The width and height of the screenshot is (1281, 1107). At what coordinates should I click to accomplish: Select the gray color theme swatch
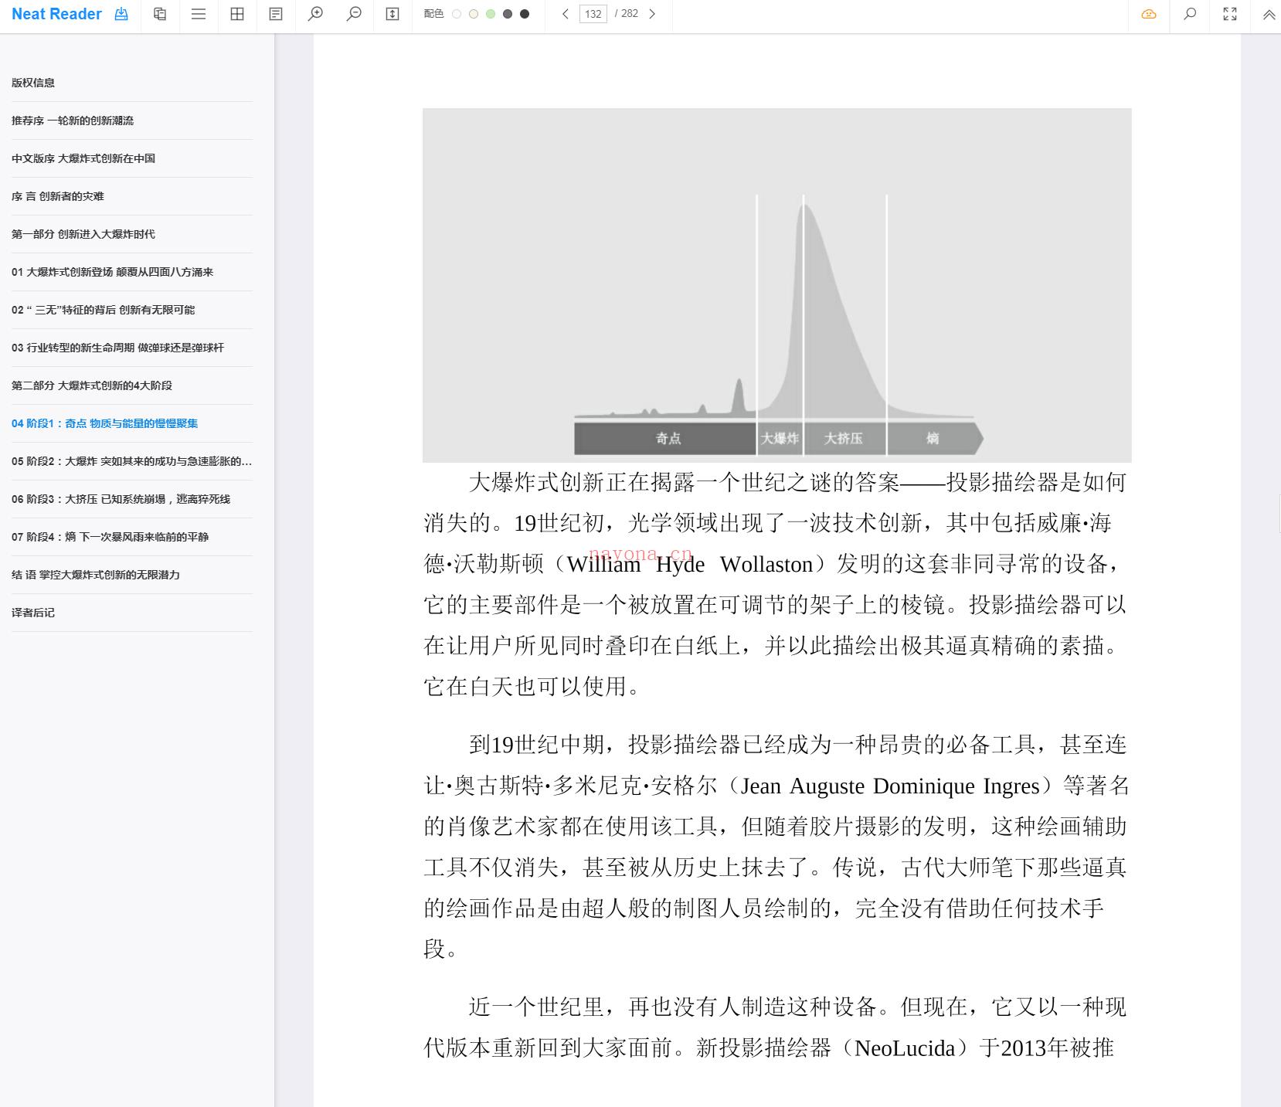coord(508,14)
